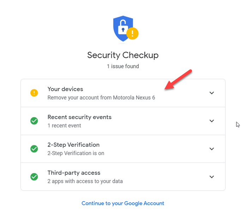Select the Recent security events heading
247x214 pixels.
79,117
